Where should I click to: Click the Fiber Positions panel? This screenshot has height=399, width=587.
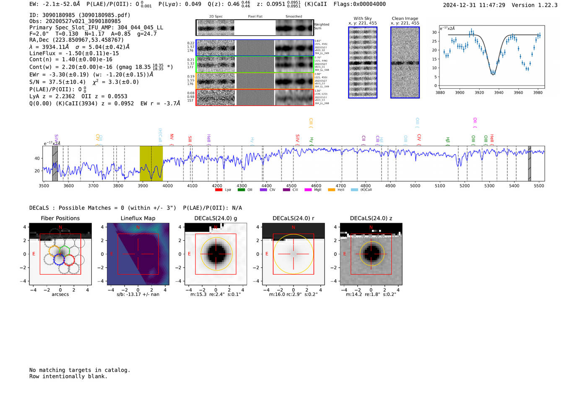point(60,254)
